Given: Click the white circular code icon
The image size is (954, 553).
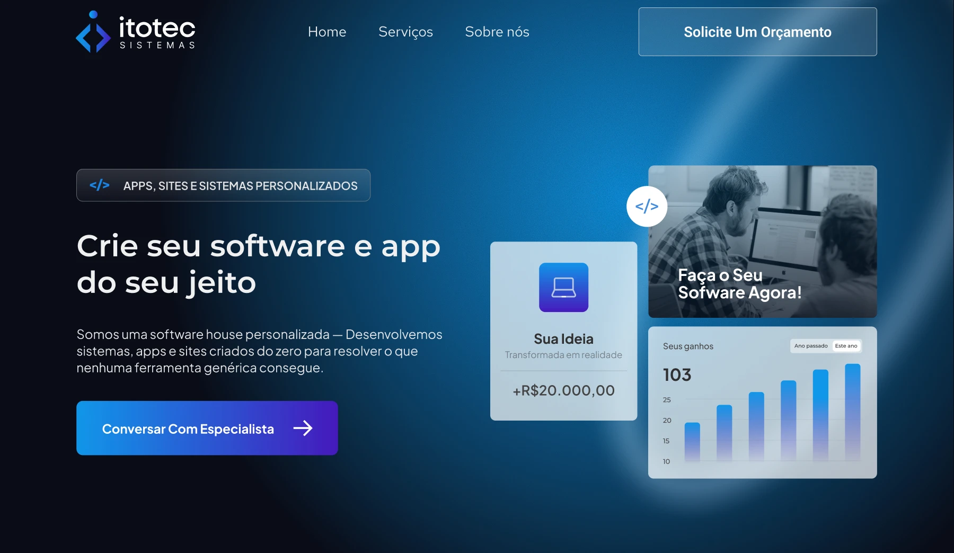Looking at the screenshot, I should (x=647, y=207).
